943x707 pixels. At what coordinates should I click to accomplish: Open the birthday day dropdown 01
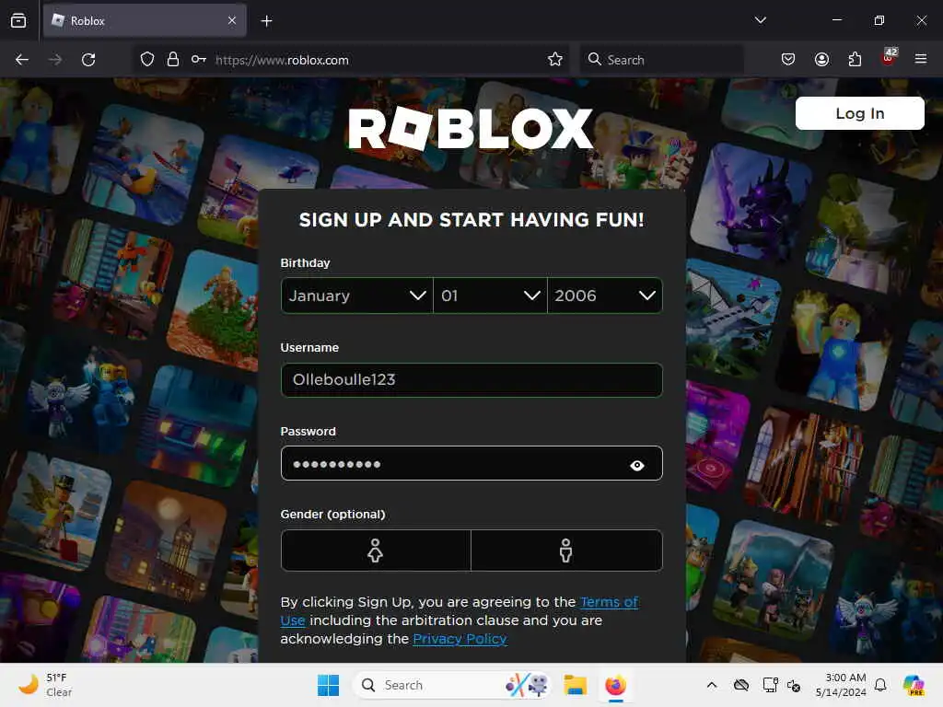[490, 296]
